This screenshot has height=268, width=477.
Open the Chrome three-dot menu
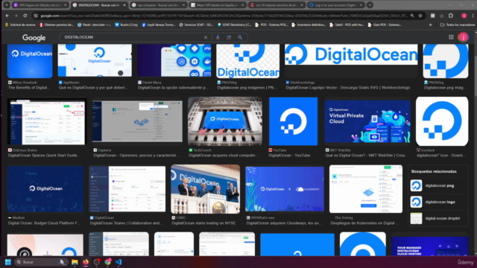tap(473, 16)
